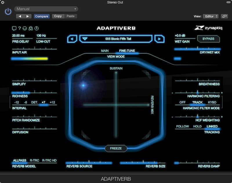Open the icon between smiley and clock

[x=31, y=28]
